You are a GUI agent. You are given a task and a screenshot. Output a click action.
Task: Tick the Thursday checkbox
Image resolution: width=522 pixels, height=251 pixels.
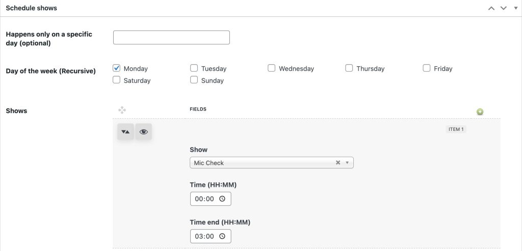pyautogui.click(x=349, y=68)
